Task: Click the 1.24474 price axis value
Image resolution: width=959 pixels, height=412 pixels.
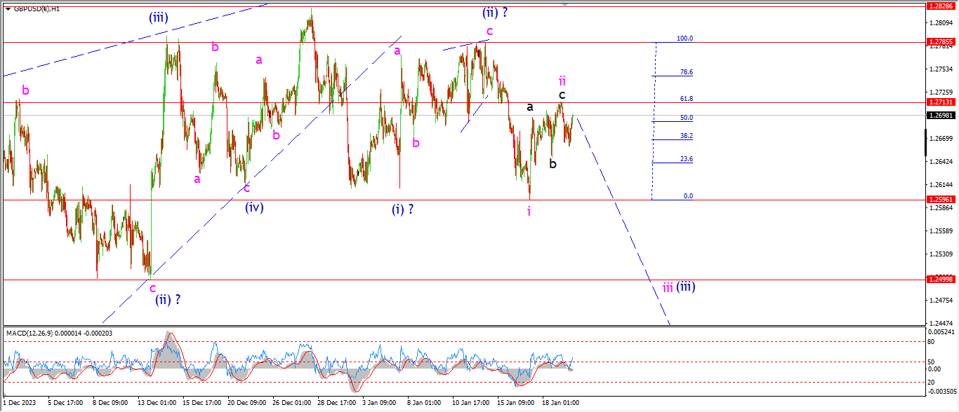Action: (941, 324)
